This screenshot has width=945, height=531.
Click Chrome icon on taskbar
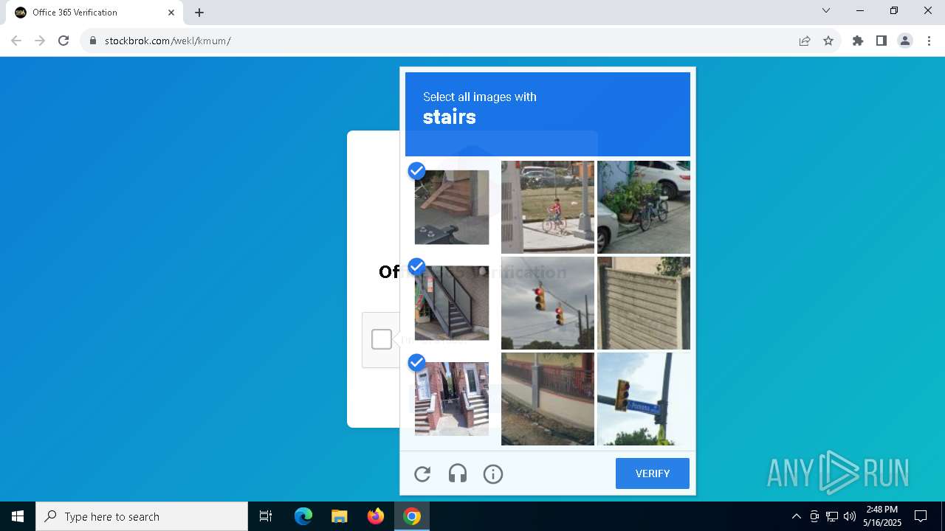412,516
